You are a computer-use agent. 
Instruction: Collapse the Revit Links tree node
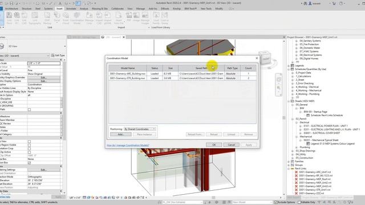(289, 169)
